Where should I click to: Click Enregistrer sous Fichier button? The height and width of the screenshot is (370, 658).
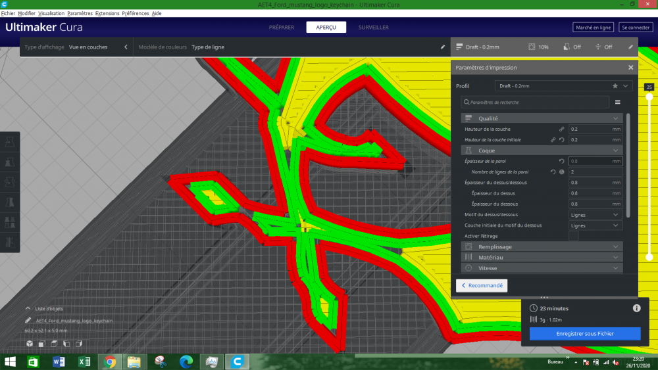585,334
